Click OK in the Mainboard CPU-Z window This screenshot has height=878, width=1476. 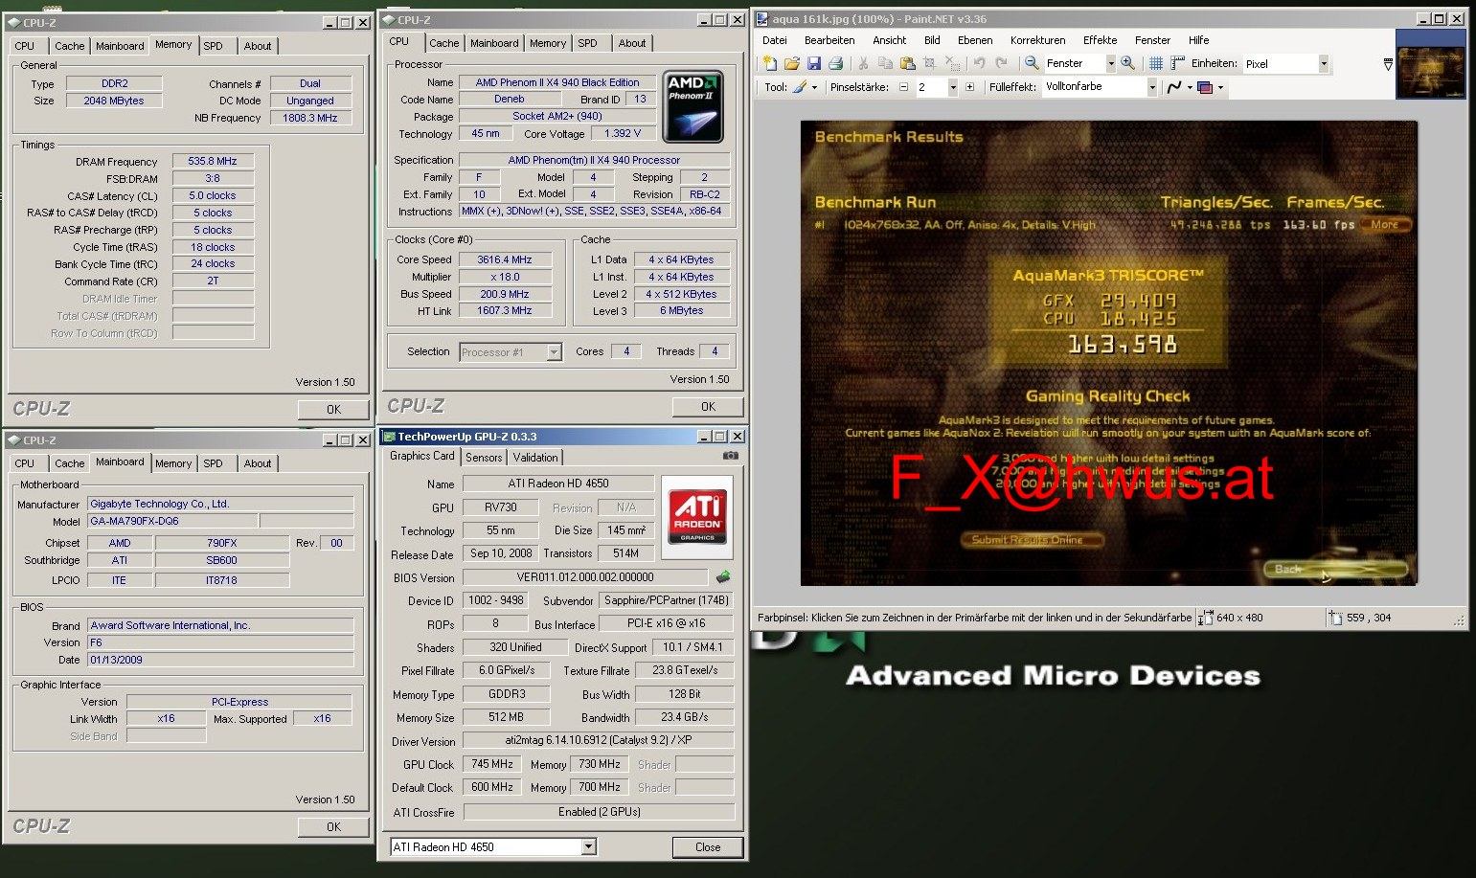pyautogui.click(x=333, y=826)
